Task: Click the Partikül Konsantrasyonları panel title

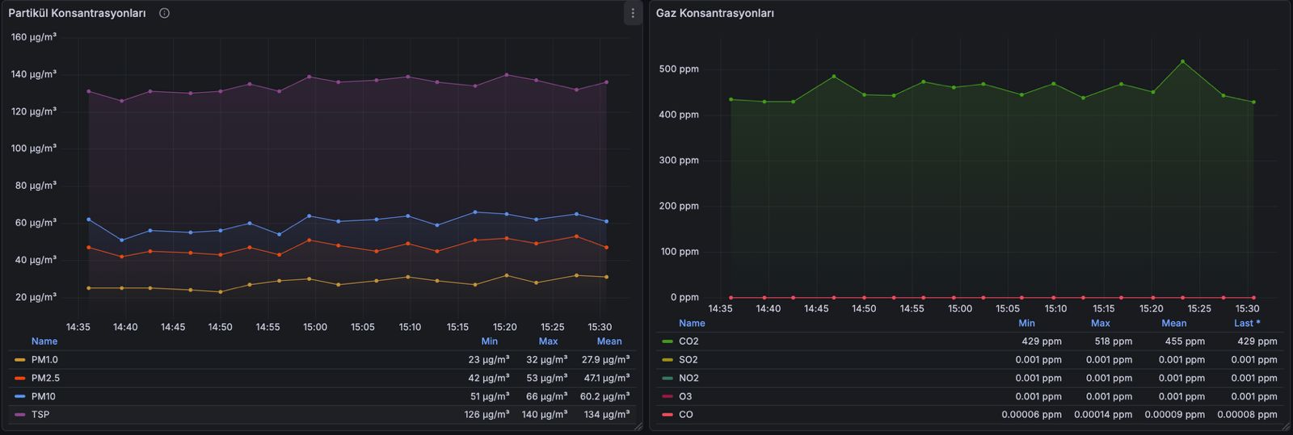Action: (x=77, y=13)
